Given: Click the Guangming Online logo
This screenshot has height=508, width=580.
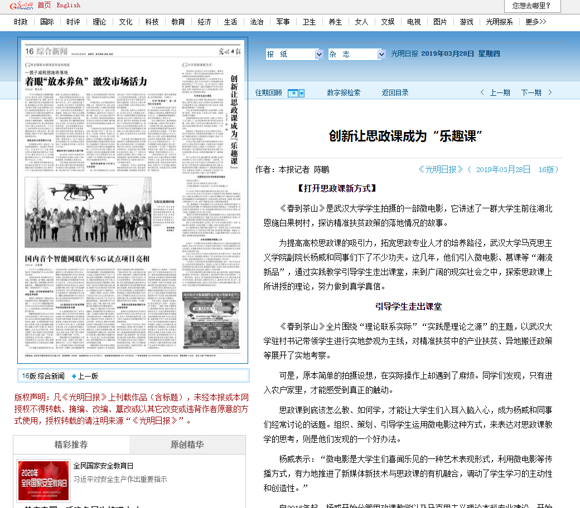Looking at the screenshot, I should click(x=21, y=6).
